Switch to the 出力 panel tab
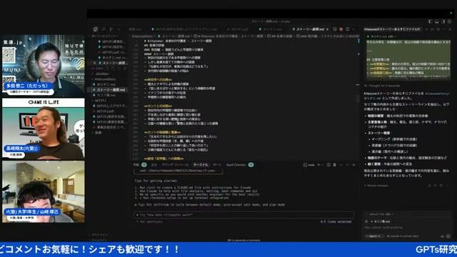Image resolution: width=457 pixels, height=257 pixels. [x=154, y=165]
